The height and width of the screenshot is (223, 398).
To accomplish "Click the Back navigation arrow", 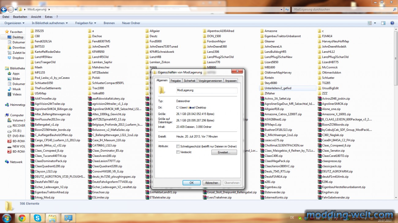I will (4, 9).
